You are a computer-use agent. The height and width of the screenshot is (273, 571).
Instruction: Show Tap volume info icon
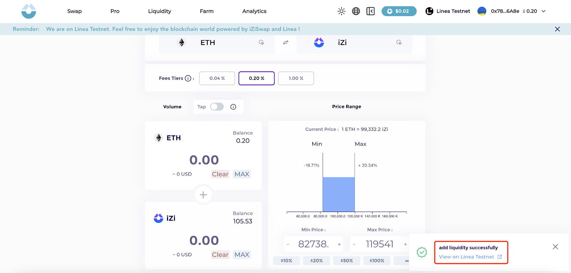233,107
